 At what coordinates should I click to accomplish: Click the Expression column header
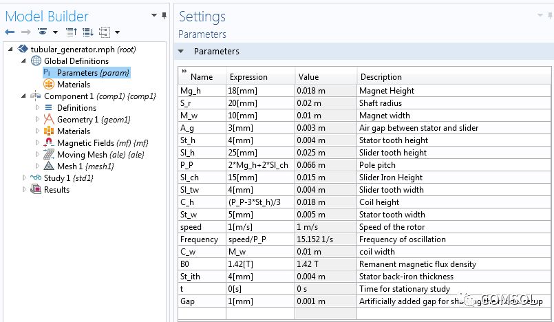(248, 77)
